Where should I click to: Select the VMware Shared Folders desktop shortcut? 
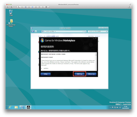pyautogui.click(x=11, y=23)
